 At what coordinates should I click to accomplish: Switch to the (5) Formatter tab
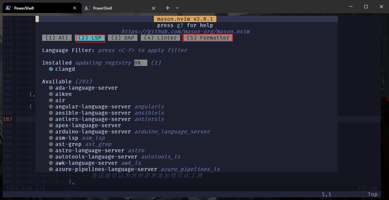207,38
